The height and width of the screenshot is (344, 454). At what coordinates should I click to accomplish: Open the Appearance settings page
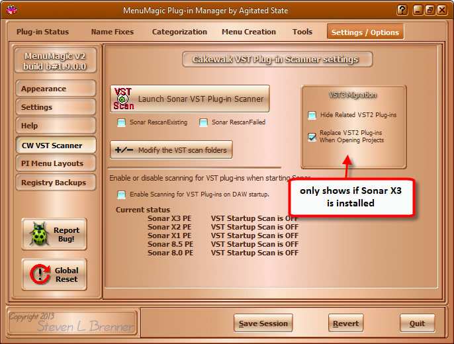(56, 89)
